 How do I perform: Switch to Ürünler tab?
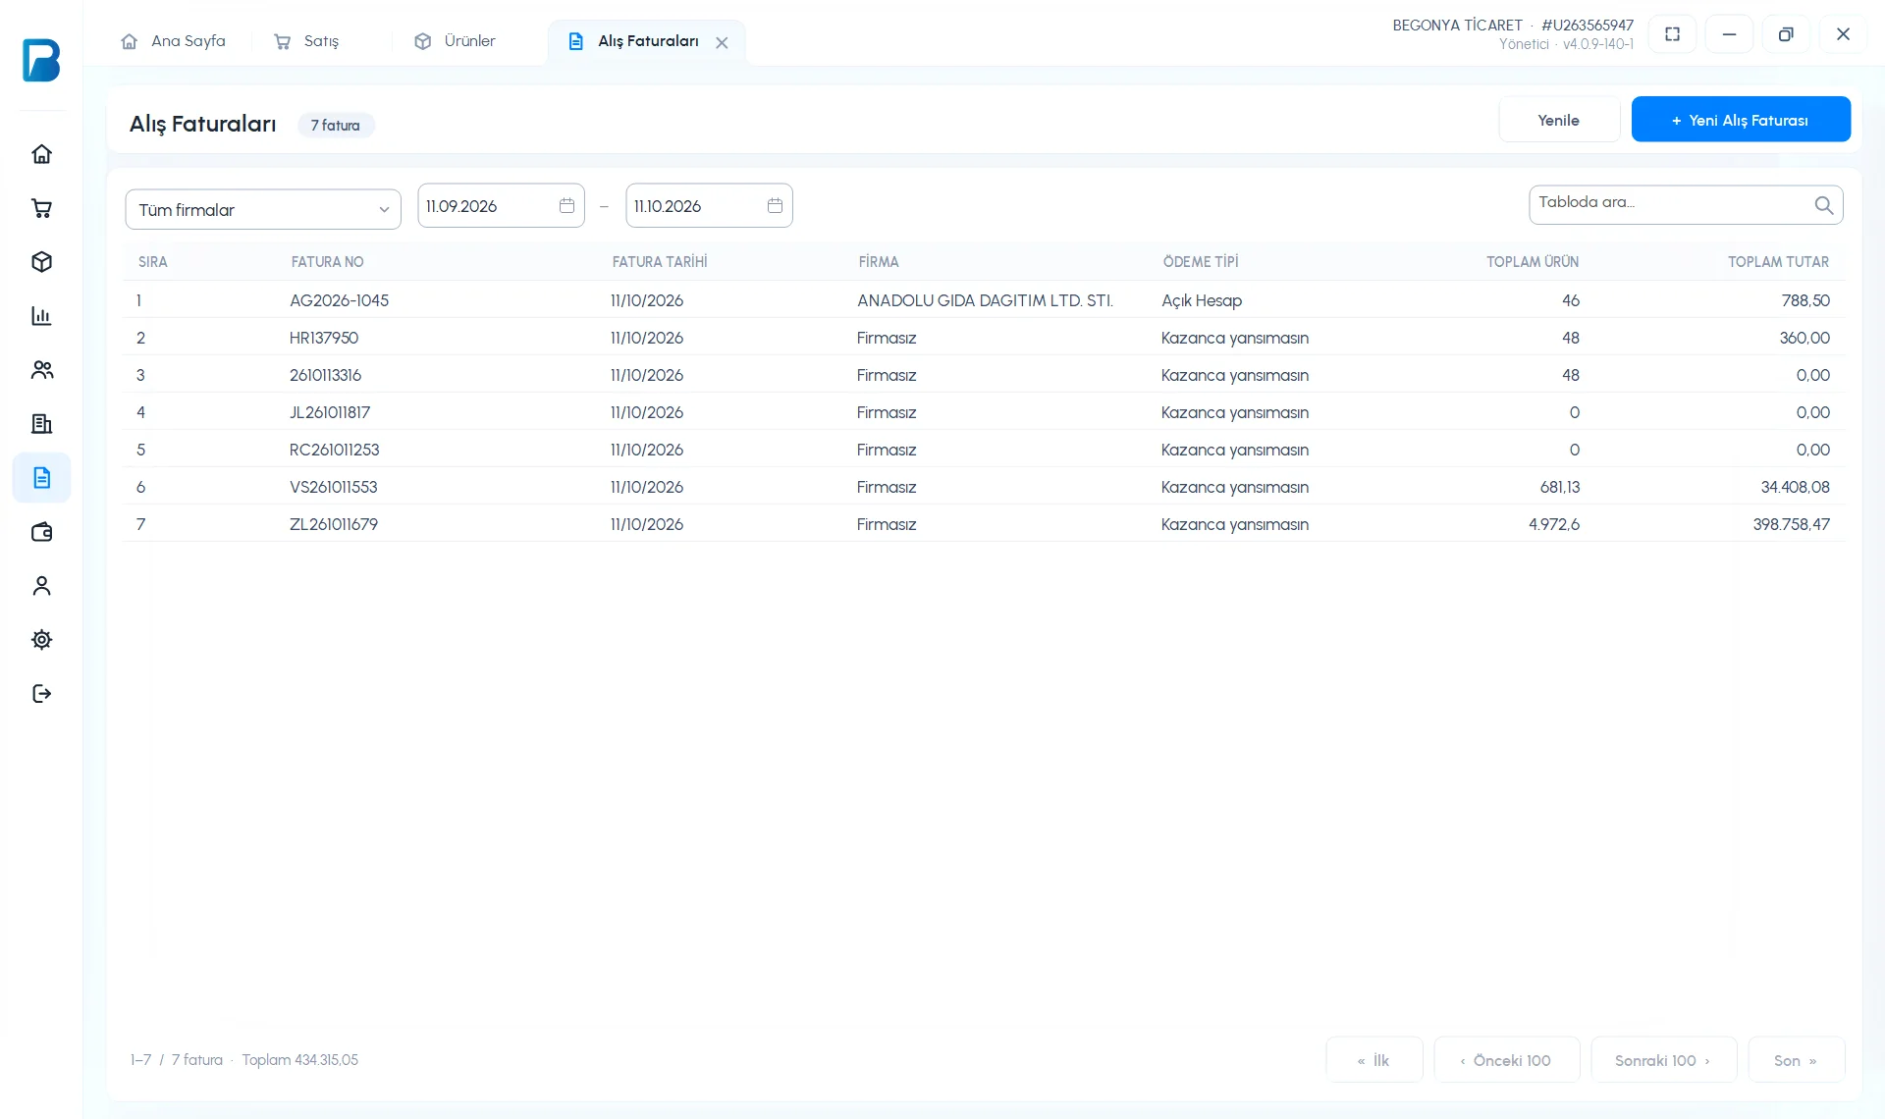[x=455, y=41]
